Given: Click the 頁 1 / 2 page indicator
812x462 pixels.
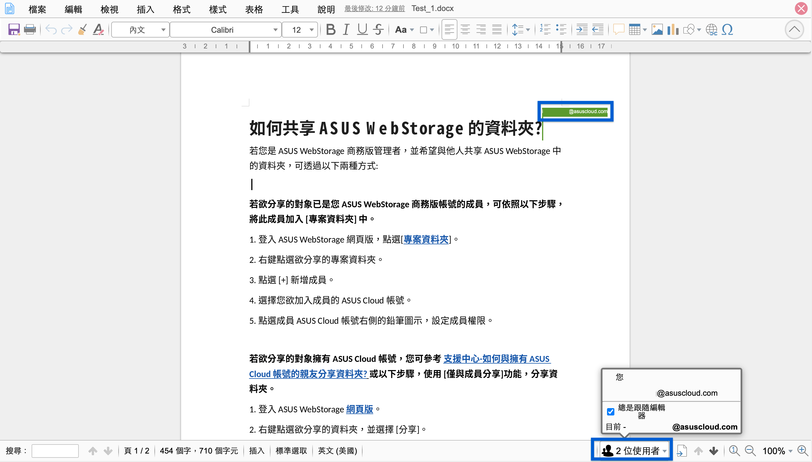Looking at the screenshot, I should [137, 451].
